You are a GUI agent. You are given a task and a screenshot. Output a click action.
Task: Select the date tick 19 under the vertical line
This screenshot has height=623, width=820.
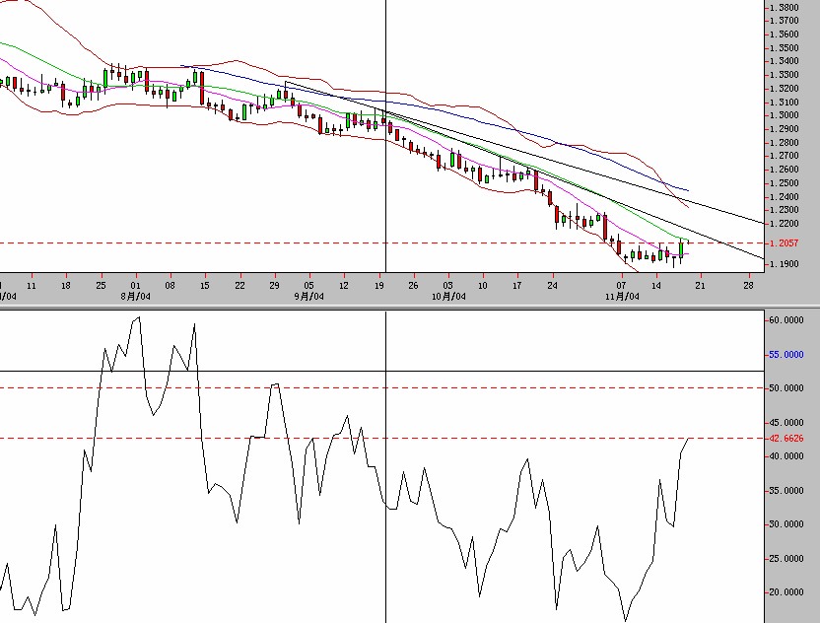pyautogui.click(x=379, y=286)
